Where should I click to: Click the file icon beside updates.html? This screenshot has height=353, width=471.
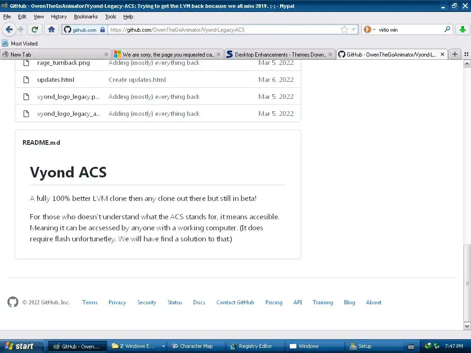[x=26, y=80]
